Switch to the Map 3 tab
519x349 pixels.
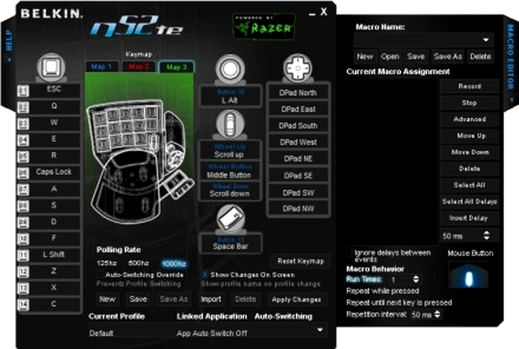point(176,67)
